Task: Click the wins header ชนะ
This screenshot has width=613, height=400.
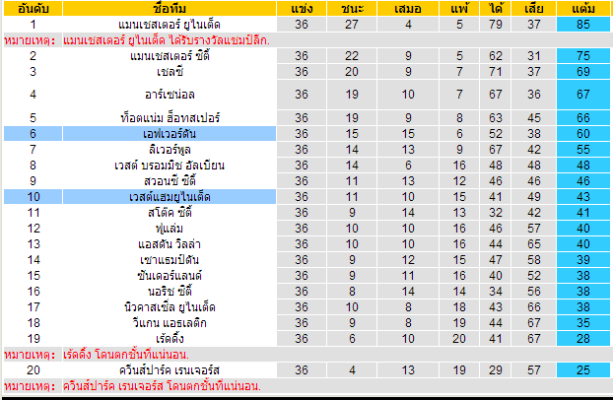Action: (x=352, y=9)
